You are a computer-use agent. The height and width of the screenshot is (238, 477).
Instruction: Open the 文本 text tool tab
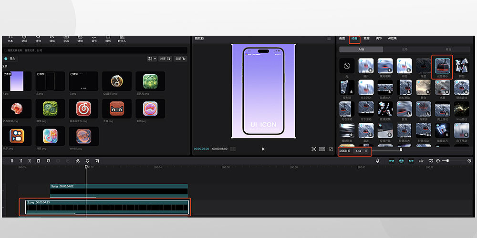pos(10,39)
